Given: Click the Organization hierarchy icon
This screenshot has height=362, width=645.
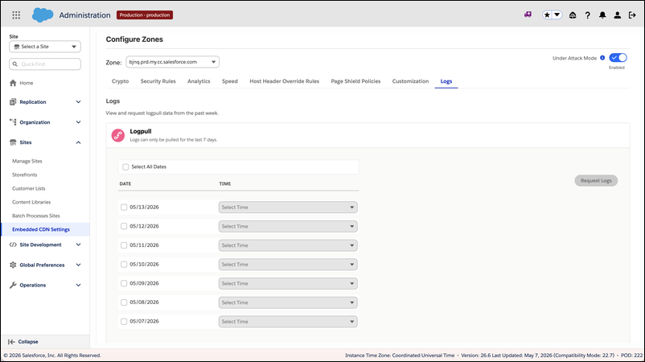Looking at the screenshot, I should [13, 122].
